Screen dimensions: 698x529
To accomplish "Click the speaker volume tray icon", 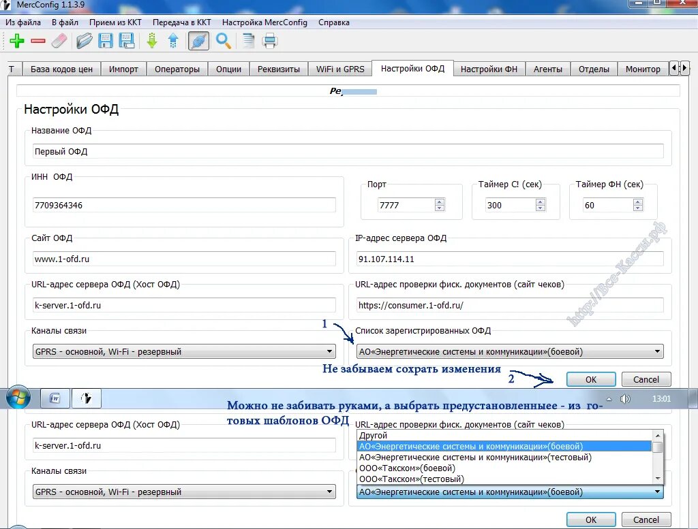I will [625, 399].
